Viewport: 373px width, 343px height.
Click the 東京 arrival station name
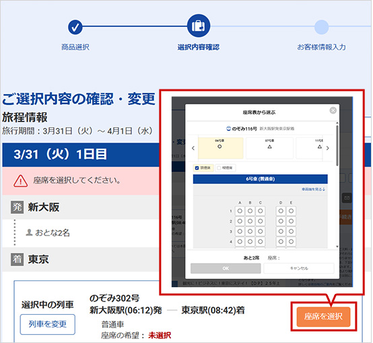(38, 259)
